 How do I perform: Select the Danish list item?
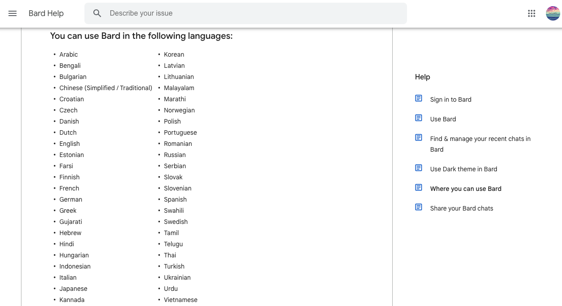click(x=69, y=121)
